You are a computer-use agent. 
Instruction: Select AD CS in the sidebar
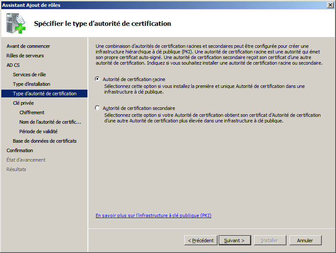[x=13, y=65]
